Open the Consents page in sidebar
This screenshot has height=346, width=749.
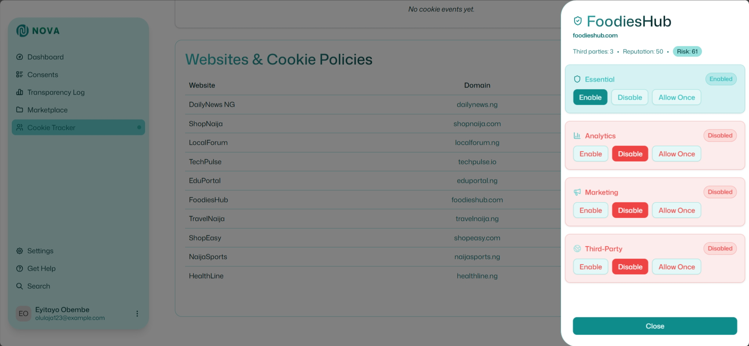tap(42, 75)
